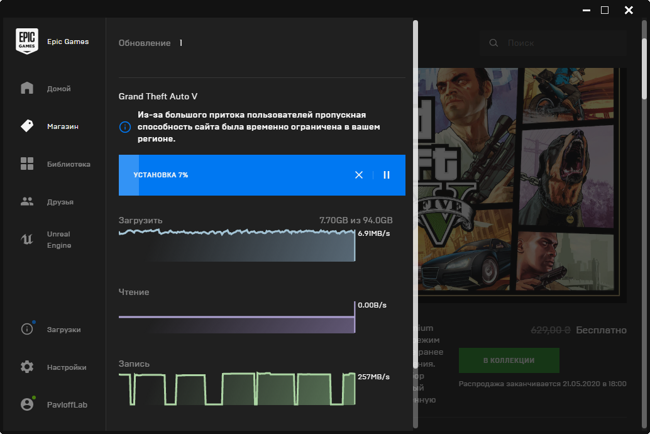650x434 pixels.
Task: Click the 257MB/s write speed value
Action: pyautogui.click(x=373, y=377)
